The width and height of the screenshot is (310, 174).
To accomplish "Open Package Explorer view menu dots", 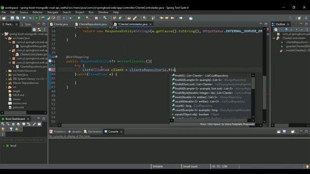I will click(45, 29).
